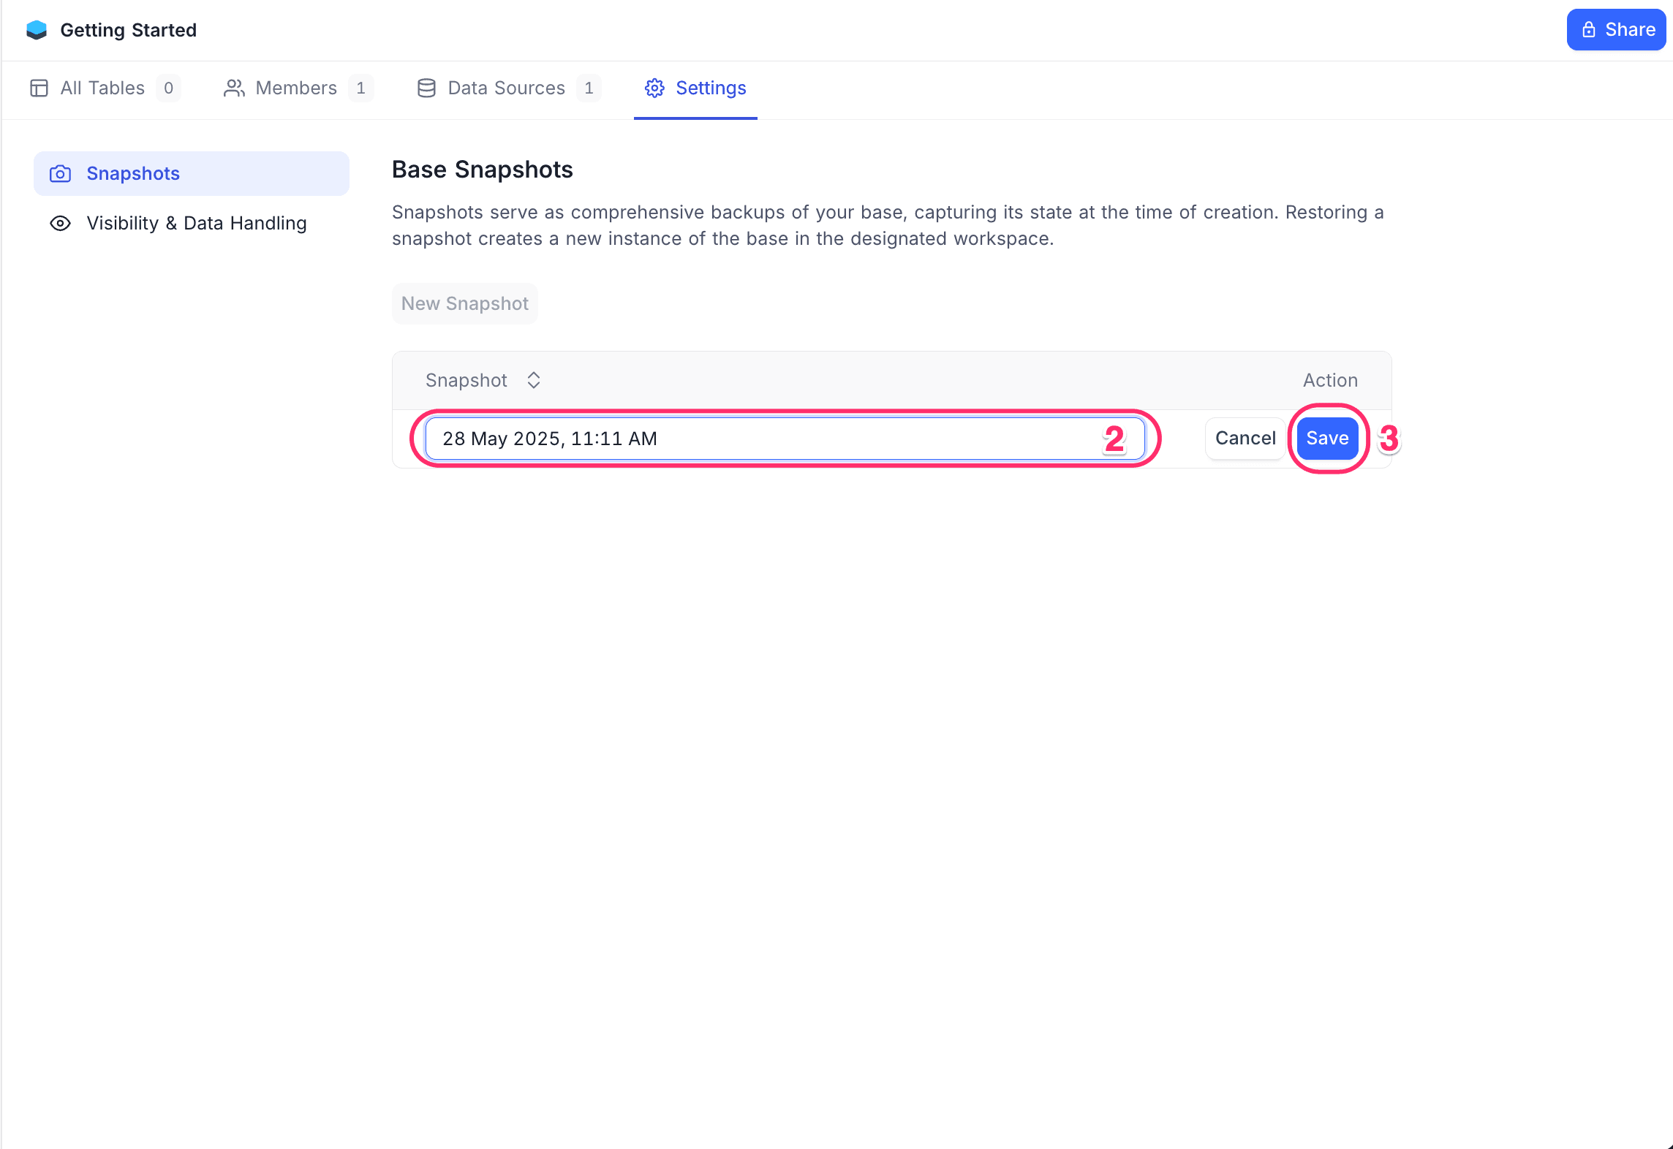The width and height of the screenshot is (1673, 1149).
Task: Sort by the Snapshot column arrows
Action: 534,380
